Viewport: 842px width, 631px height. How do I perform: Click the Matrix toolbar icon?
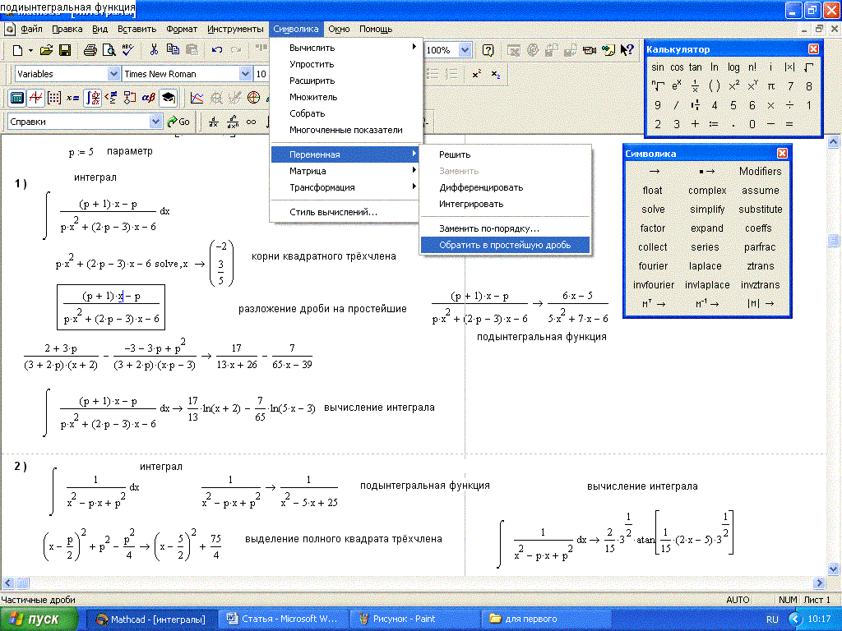(x=54, y=98)
